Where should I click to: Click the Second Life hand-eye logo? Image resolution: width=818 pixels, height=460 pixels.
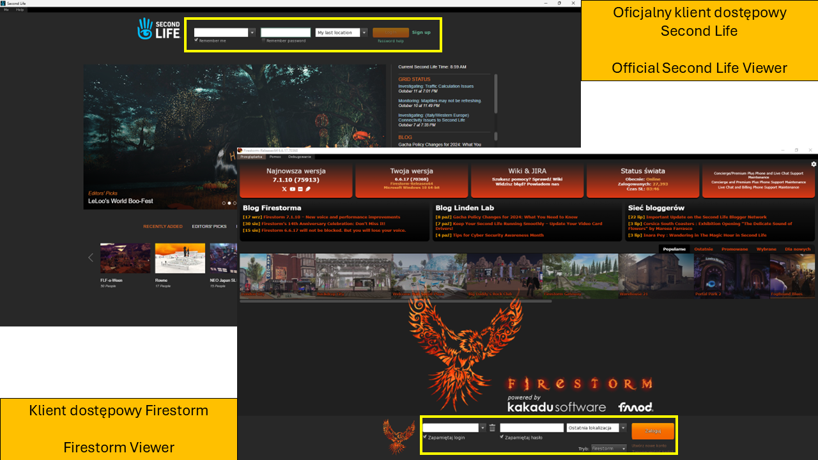coord(146,29)
